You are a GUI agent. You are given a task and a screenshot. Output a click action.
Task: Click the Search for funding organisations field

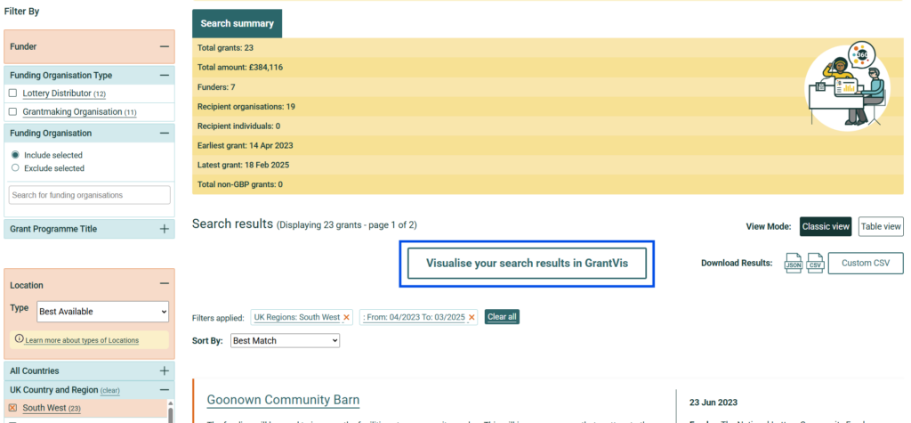(89, 195)
